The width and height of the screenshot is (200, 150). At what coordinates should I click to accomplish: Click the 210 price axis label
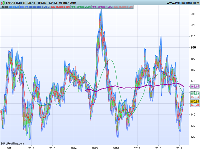pyautogui.click(x=193, y=36)
